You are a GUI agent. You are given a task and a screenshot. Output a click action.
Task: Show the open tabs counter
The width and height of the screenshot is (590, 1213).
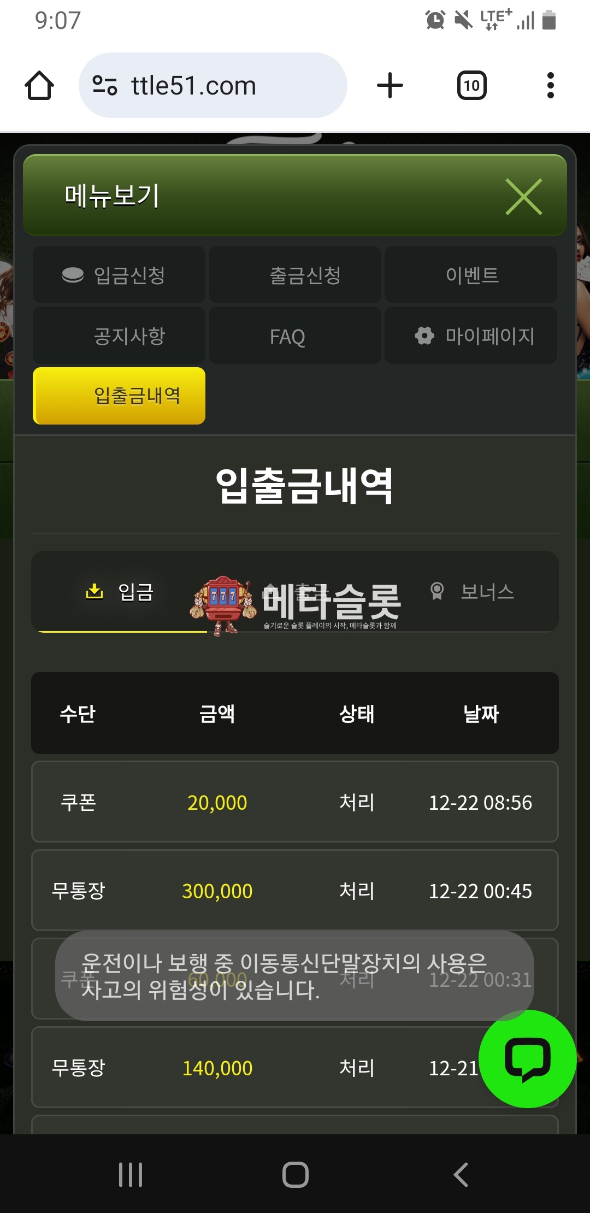(471, 86)
